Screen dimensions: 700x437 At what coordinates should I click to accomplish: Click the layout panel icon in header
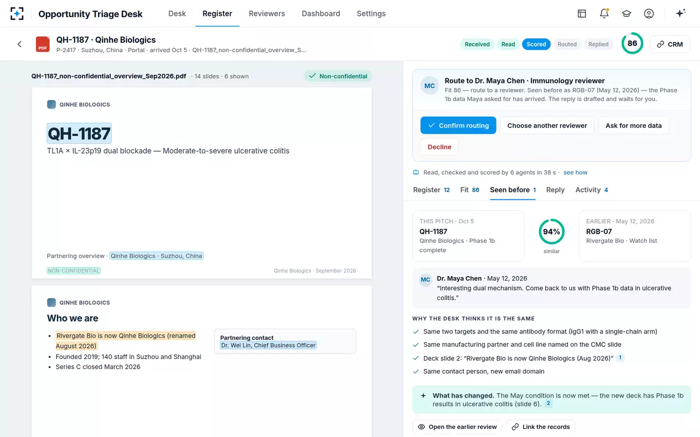(582, 14)
